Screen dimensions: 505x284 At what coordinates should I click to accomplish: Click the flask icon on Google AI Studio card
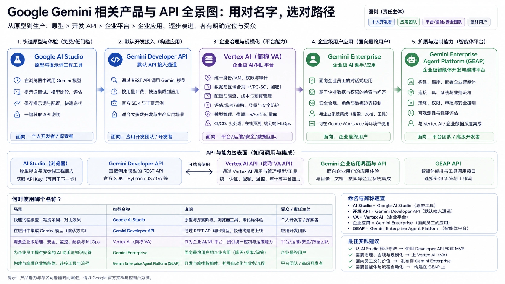18,59
